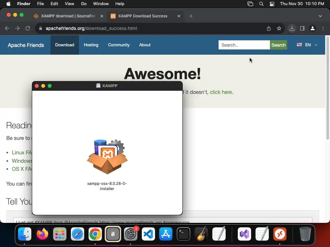Open Launchpad from the Dock
The image size is (330, 247).
pos(60,234)
